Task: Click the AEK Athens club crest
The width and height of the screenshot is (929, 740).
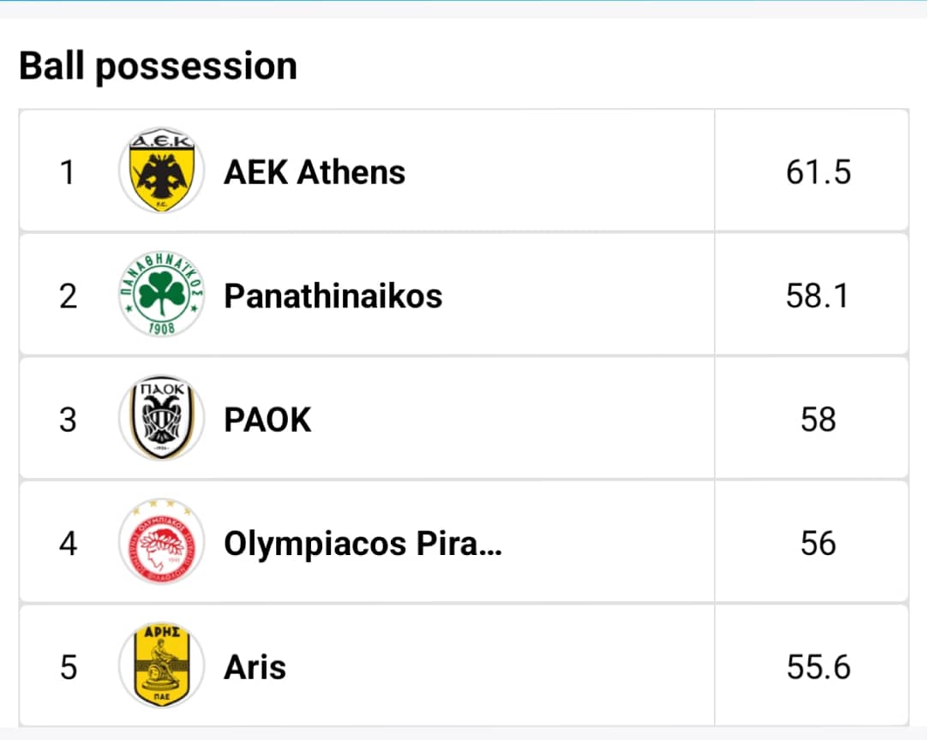Action: [161, 172]
